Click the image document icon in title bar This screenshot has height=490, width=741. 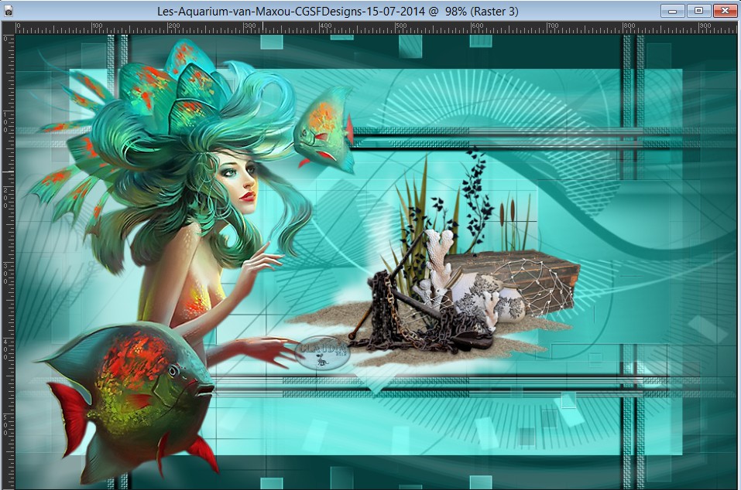9,12
